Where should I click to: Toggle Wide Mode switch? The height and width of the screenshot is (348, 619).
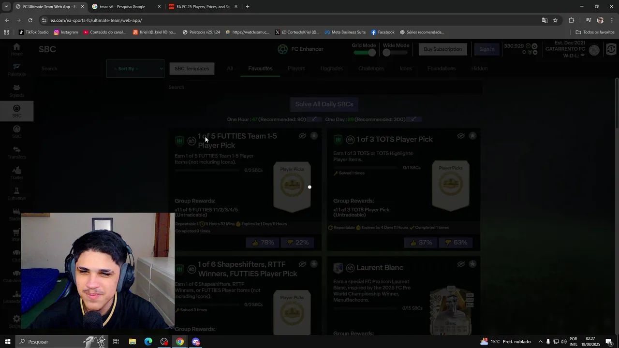point(396,53)
